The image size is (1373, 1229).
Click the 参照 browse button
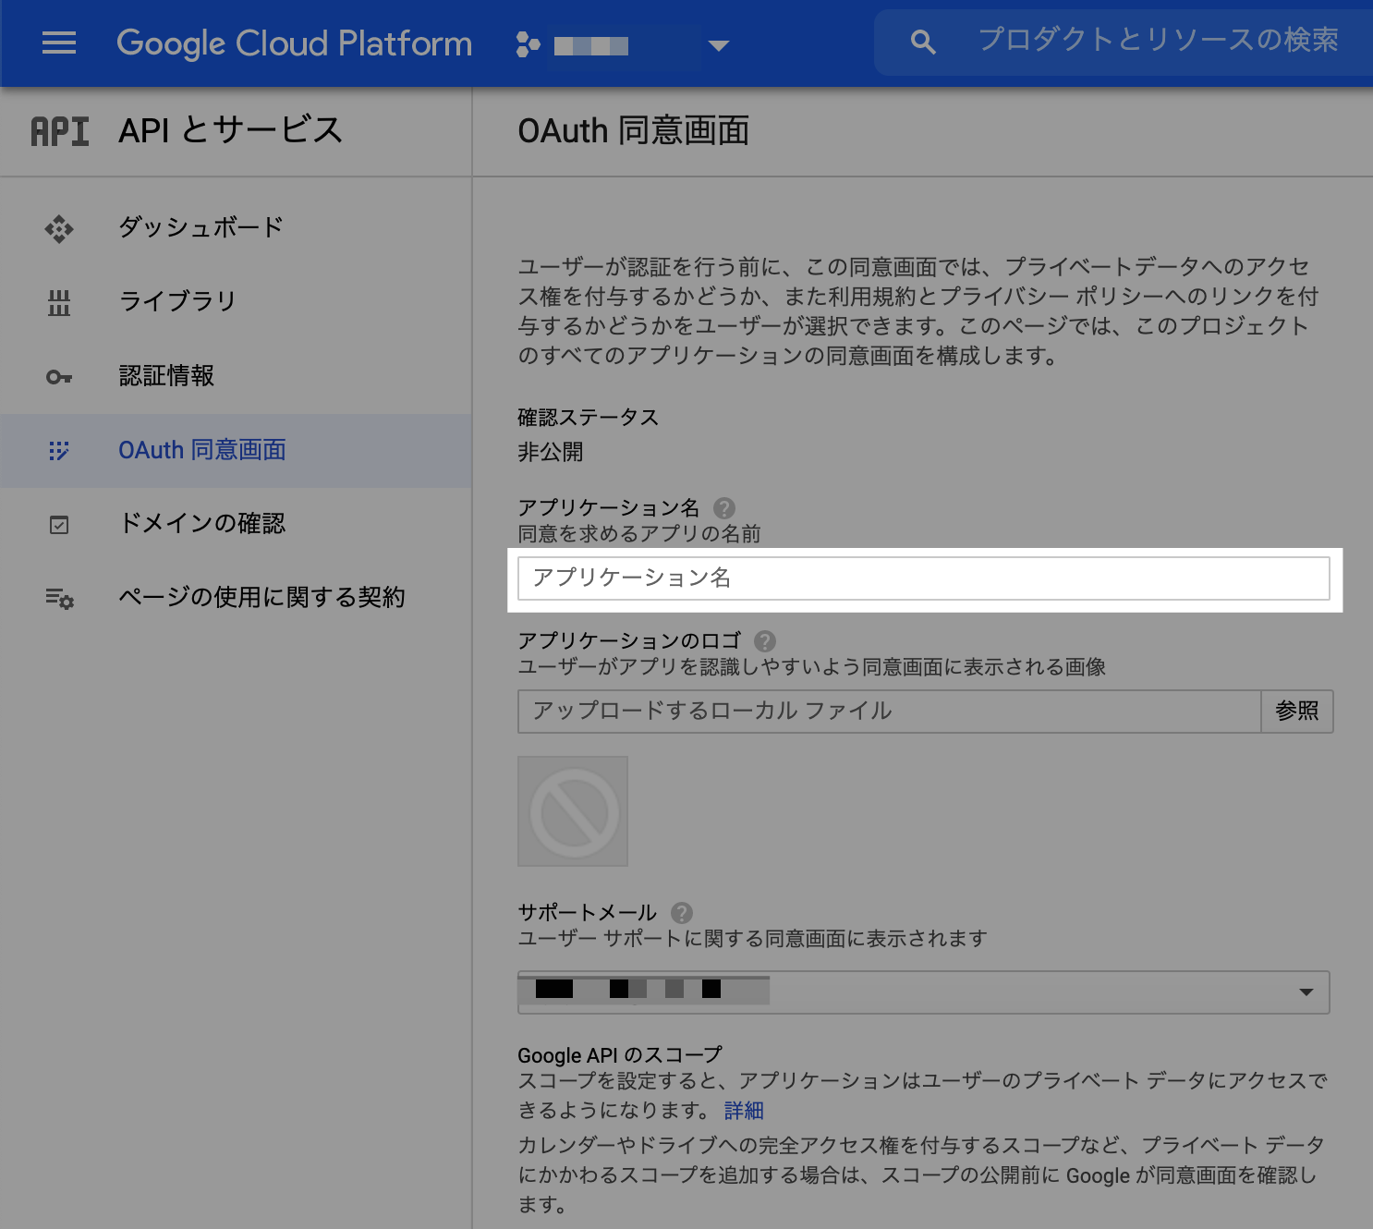1297,712
